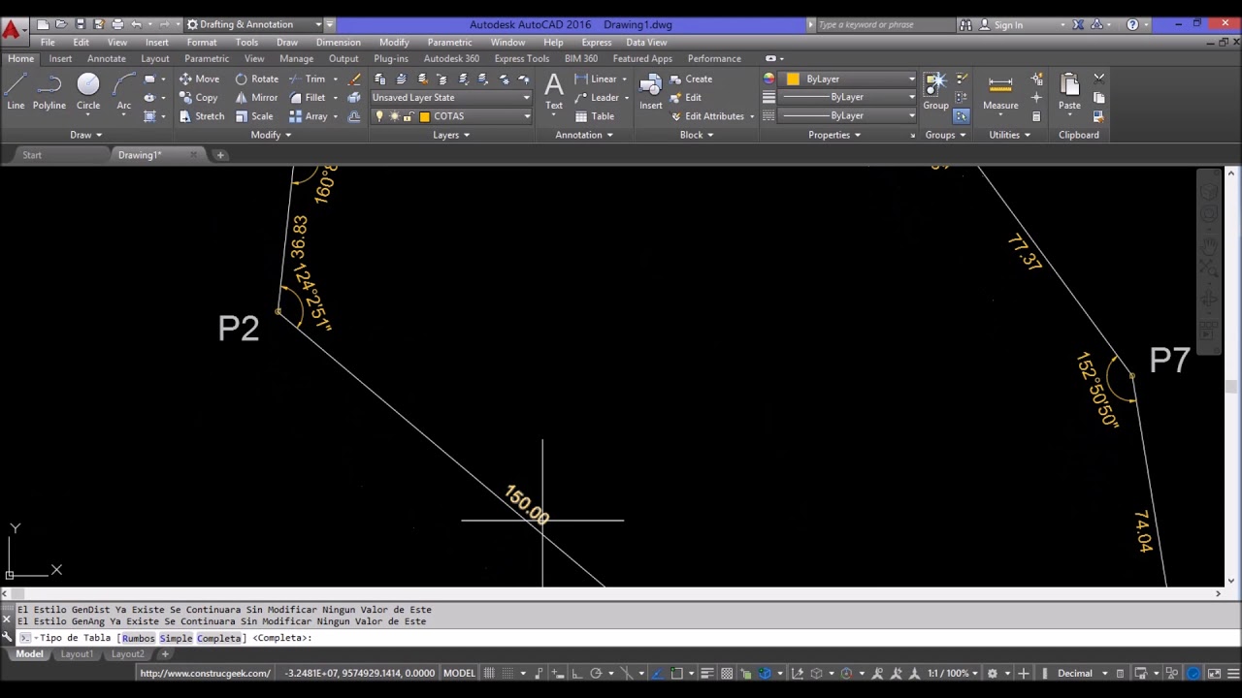
Task: Click the Move tool in Modify
Action: coord(199,79)
